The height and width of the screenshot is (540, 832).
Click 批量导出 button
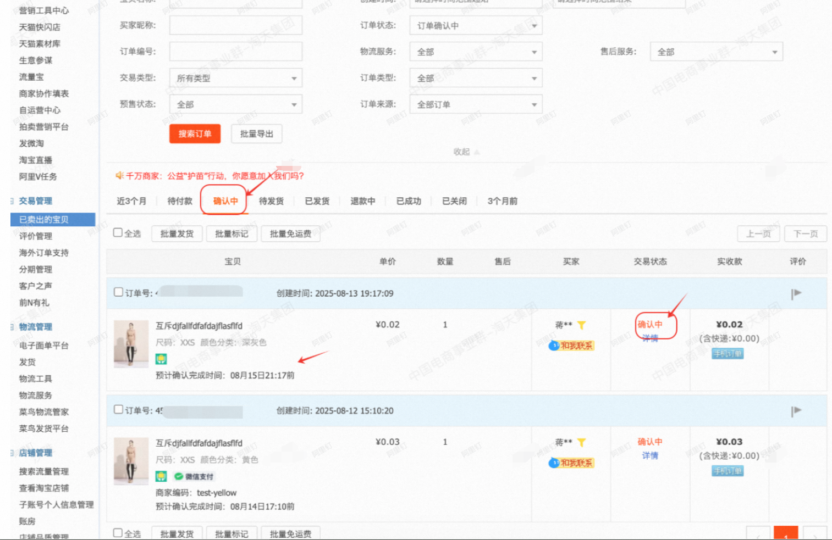(257, 133)
